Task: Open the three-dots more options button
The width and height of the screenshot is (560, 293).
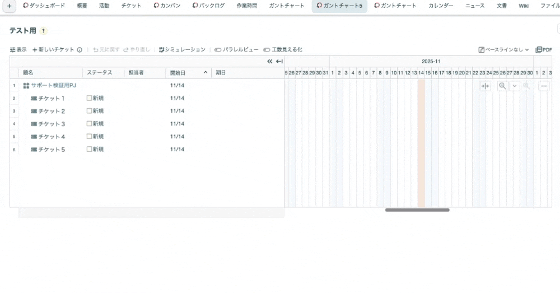Action: coord(544,86)
